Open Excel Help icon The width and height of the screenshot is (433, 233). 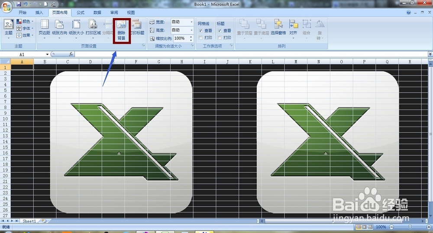tap(409, 13)
